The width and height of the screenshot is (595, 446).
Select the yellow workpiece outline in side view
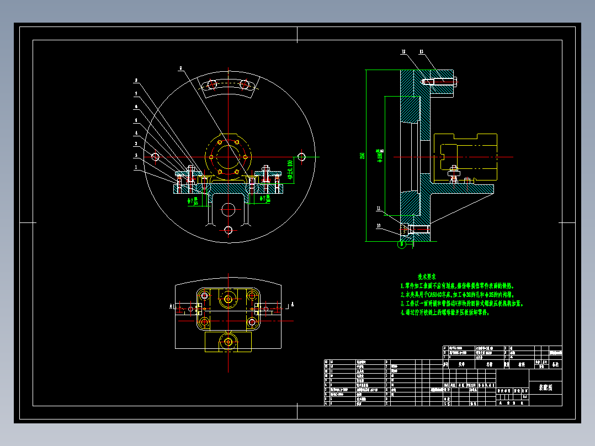point(465,157)
